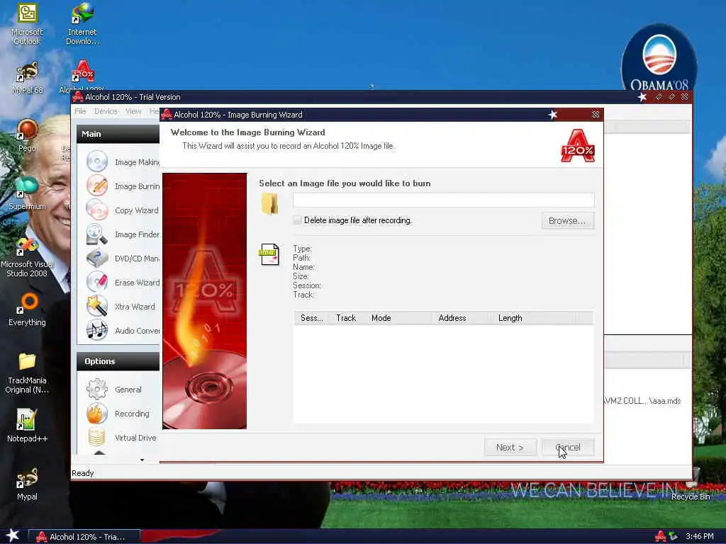Viewport: 726px width, 544px height.
Task: Open Microsoft Outlook desktop icon
Action: coord(27,14)
